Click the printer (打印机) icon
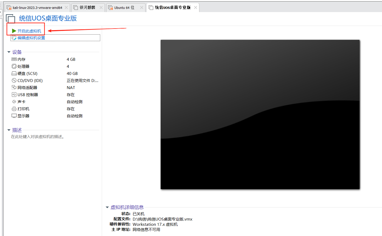The image size is (382, 236). point(14,109)
